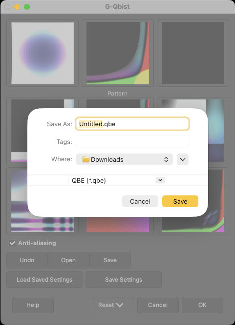
Task: Click the Tags input field
Action: click(132, 142)
